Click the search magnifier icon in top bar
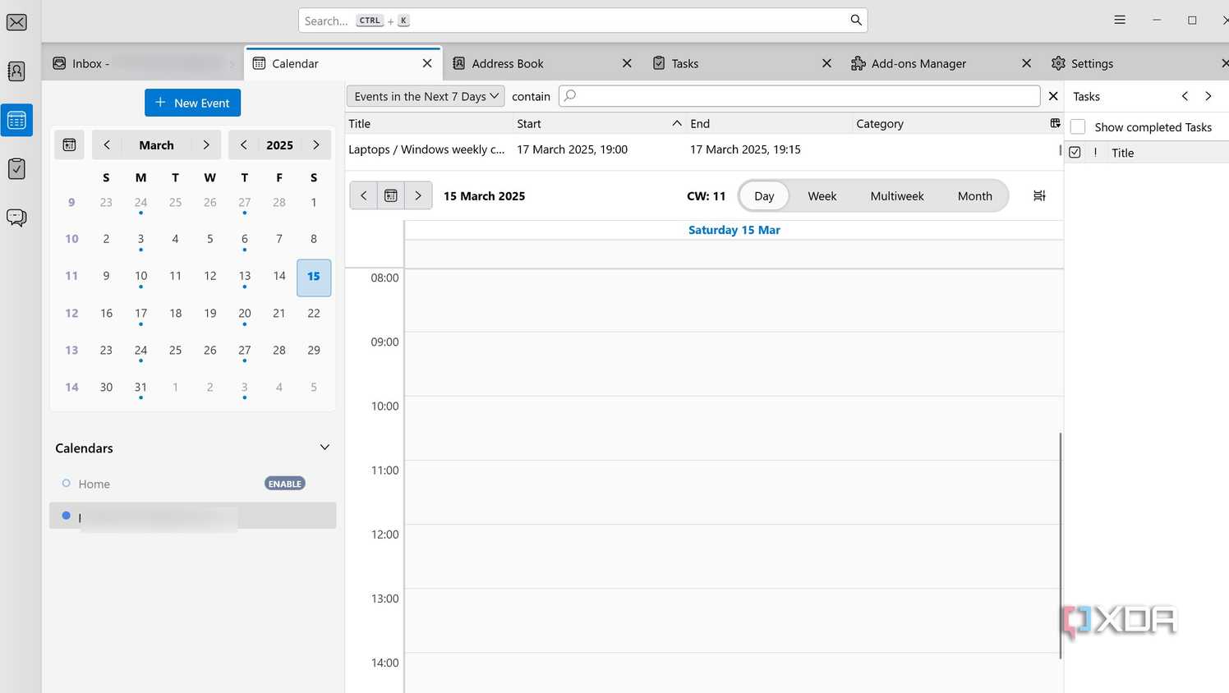The image size is (1229, 693). click(856, 20)
